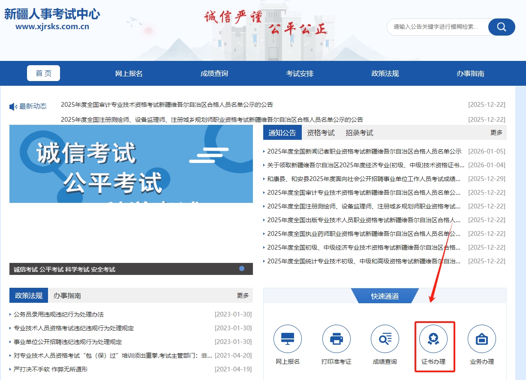The height and width of the screenshot is (380, 526).
Task: Click the magnifier search button
Action: (x=502, y=27)
